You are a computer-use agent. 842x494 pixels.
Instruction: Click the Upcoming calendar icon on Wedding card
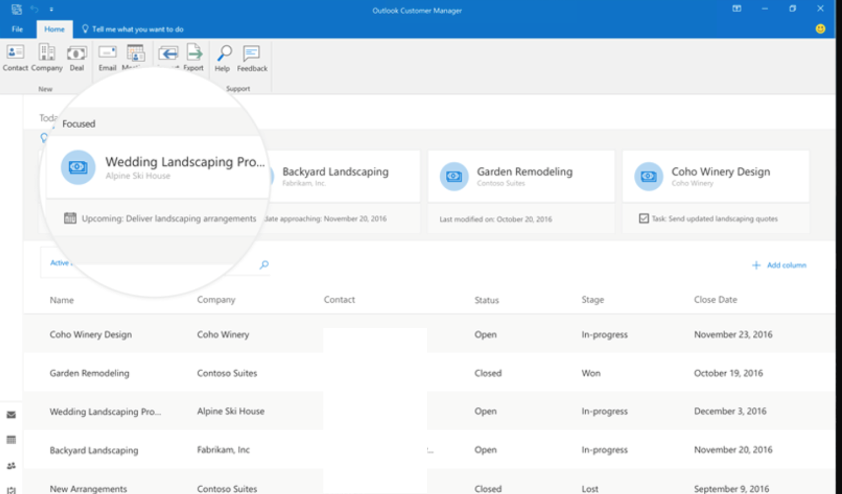pos(70,218)
